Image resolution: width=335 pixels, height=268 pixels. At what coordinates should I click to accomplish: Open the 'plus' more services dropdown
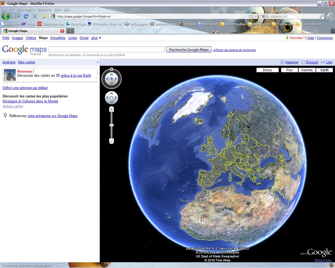point(96,38)
